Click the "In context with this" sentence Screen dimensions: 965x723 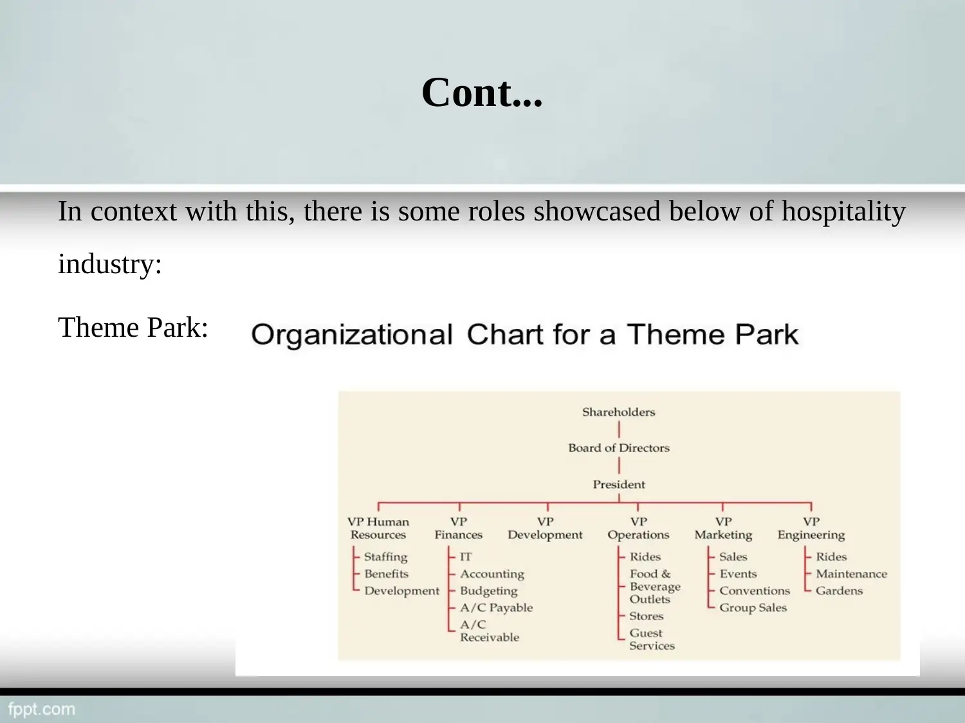[x=482, y=237]
